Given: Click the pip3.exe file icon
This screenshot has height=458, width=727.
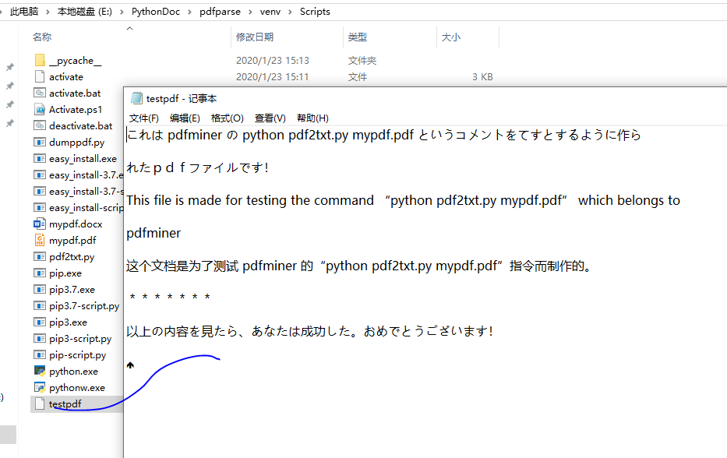Looking at the screenshot, I should 40,322.
